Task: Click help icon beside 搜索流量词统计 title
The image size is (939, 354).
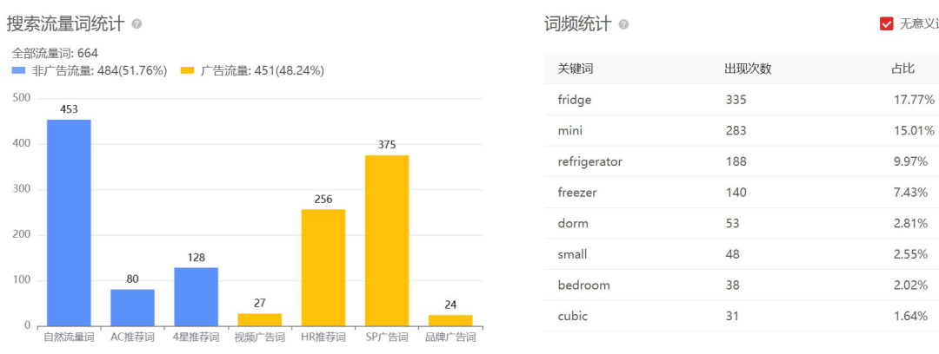Action: pos(137,24)
